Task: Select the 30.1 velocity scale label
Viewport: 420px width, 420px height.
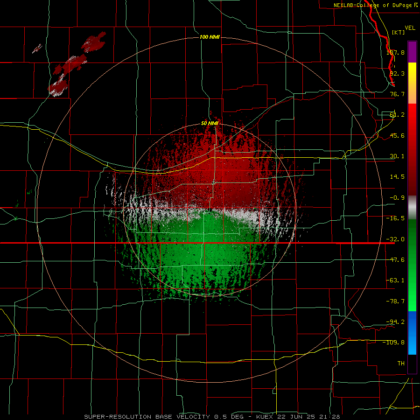Action: 397,156
